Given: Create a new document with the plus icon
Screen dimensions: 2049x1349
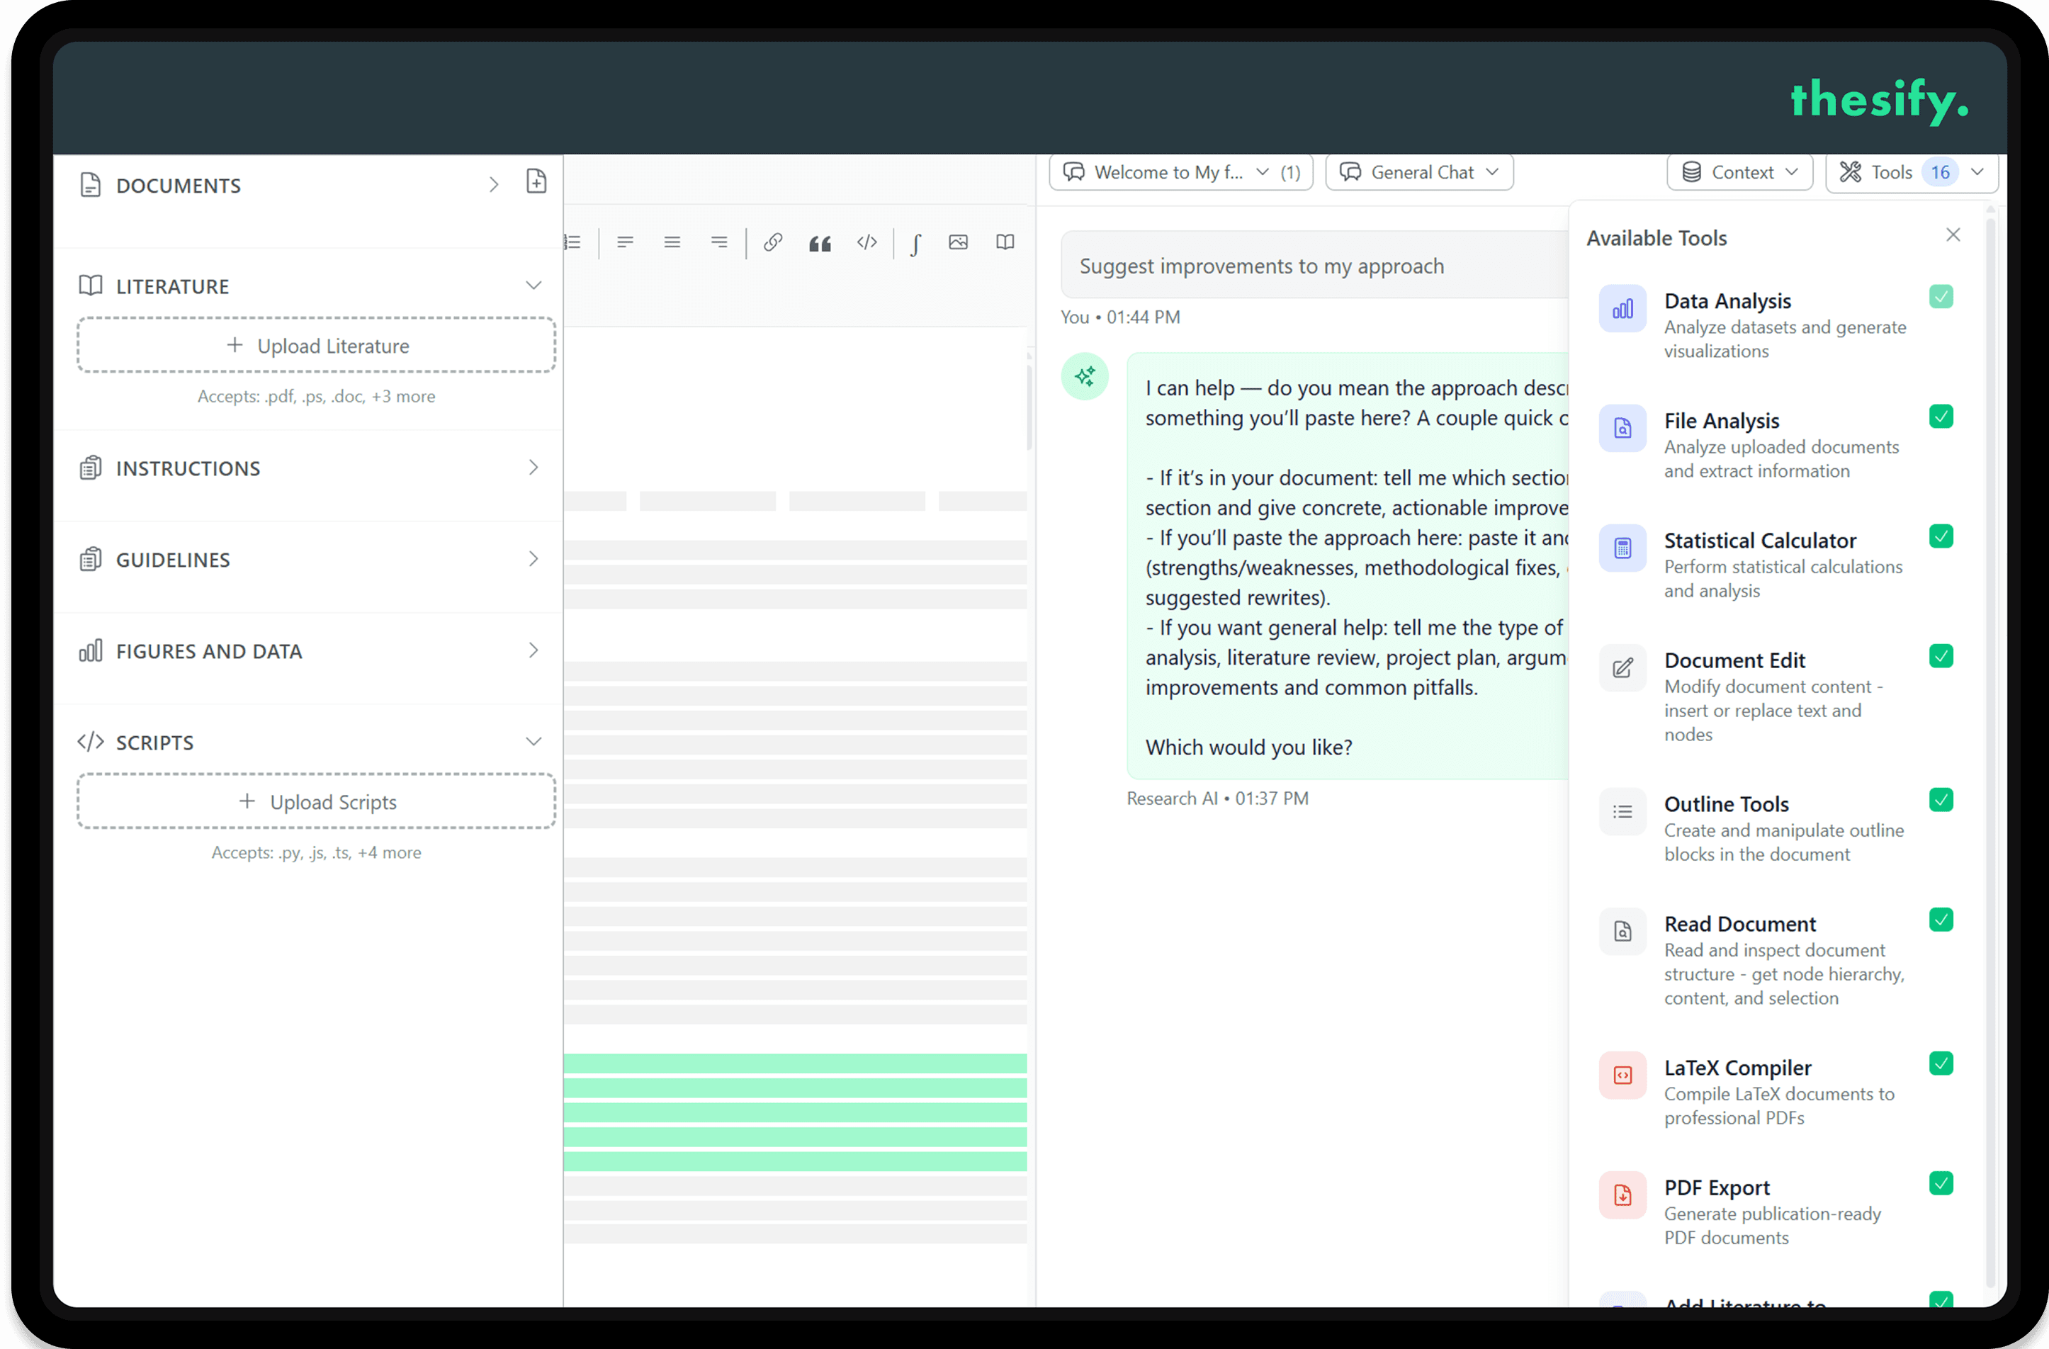Looking at the screenshot, I should coord(536,181).
